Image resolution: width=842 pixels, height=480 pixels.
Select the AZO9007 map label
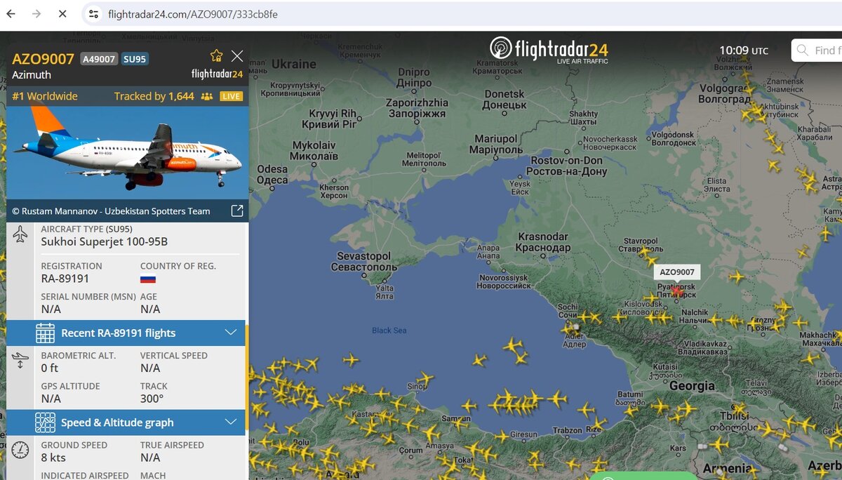[677, 272]
